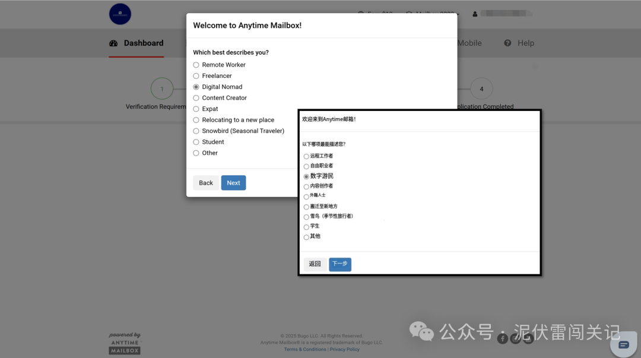This screenshot has height=358, width=641.
Task: Open the Help menu item
Action: 519,43
